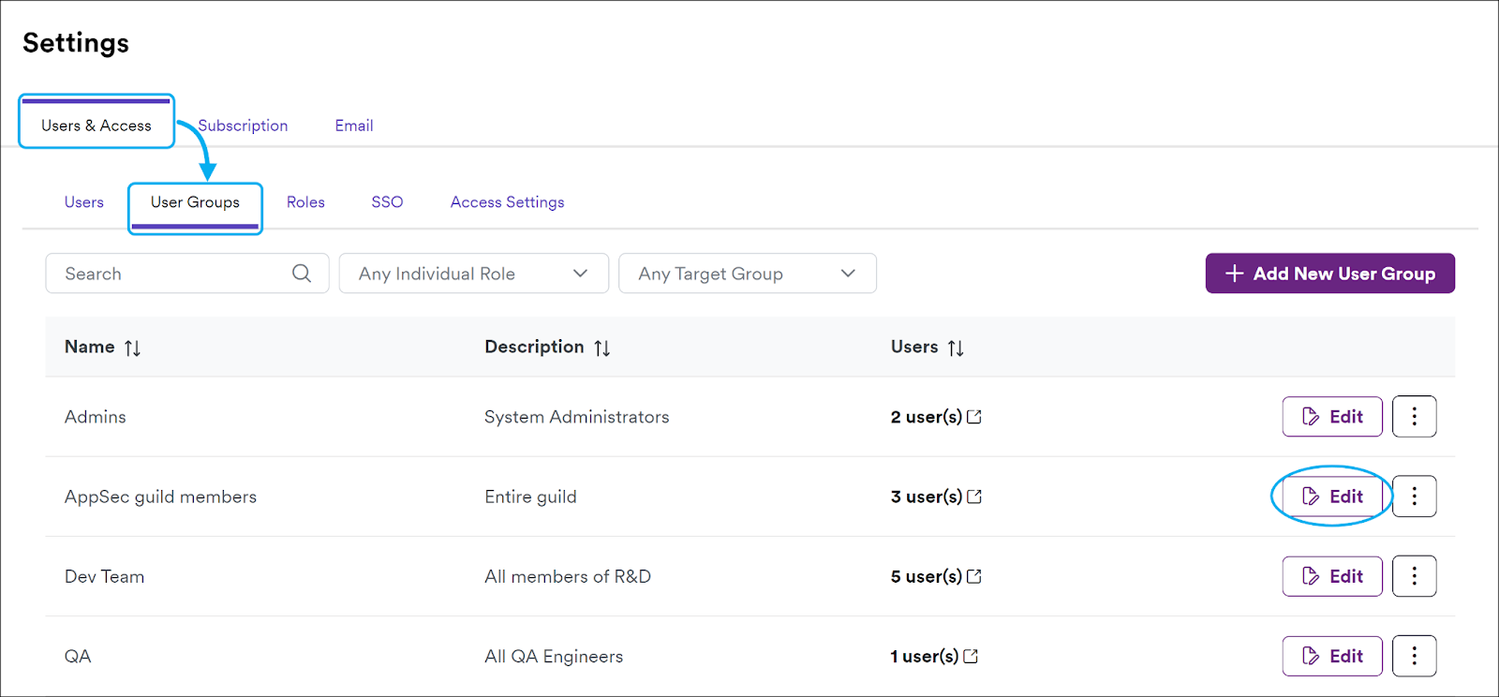Edit the Admins user group
The height and width of the screenshot is (697, 1499).
[1332, 417]
